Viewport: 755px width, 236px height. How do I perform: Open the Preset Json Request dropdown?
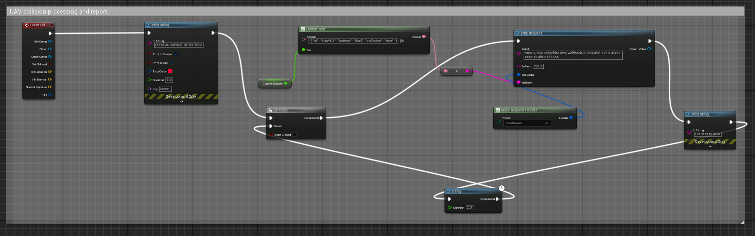pyautogui.click(x=527, y=123)
